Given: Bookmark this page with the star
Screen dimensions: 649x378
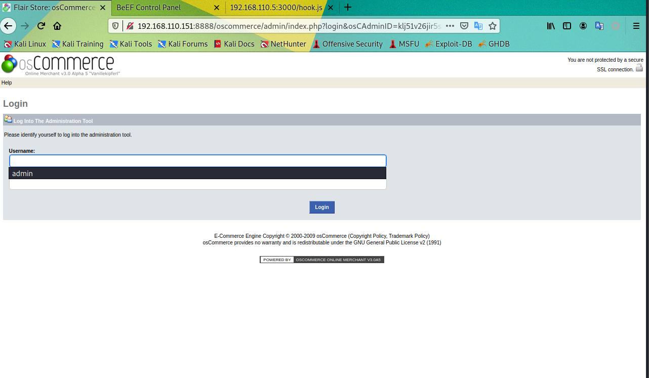Looking at the screenshot, I should coord(492,26).
